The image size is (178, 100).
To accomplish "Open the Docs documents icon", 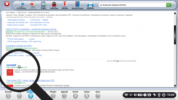I will pyautogui.click(x=98, y=96).
